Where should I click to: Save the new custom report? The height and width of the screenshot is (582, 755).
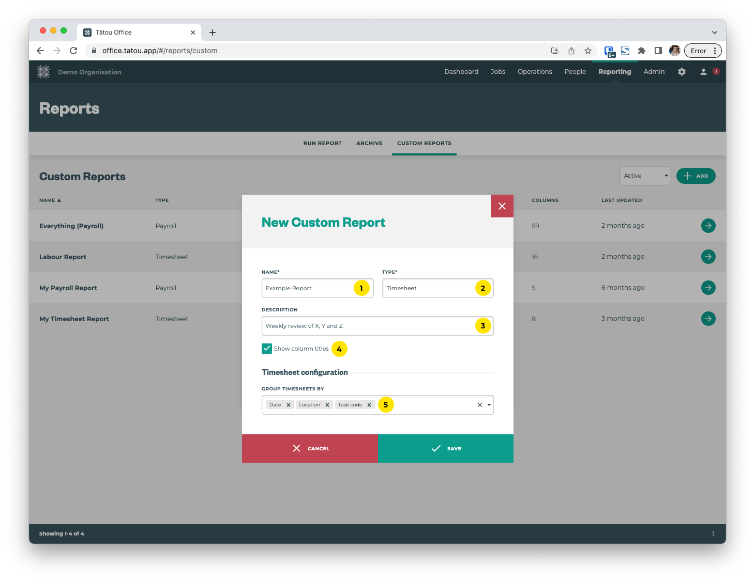(x=446, y=448)
